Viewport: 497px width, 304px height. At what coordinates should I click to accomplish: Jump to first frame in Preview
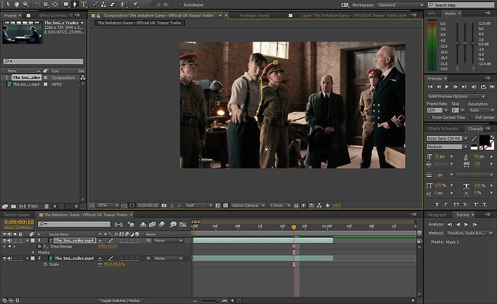click(x=431, y=86)
